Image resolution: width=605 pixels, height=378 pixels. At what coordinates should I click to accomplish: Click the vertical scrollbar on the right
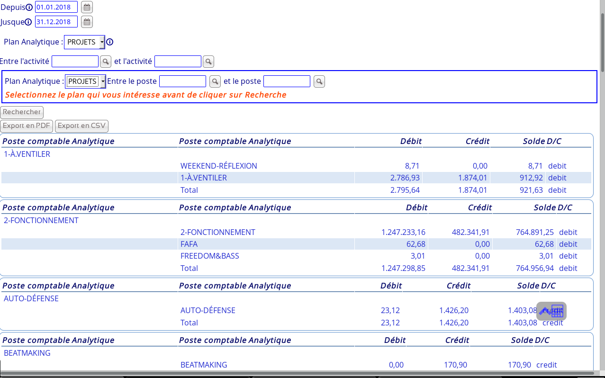coord(602,43)
